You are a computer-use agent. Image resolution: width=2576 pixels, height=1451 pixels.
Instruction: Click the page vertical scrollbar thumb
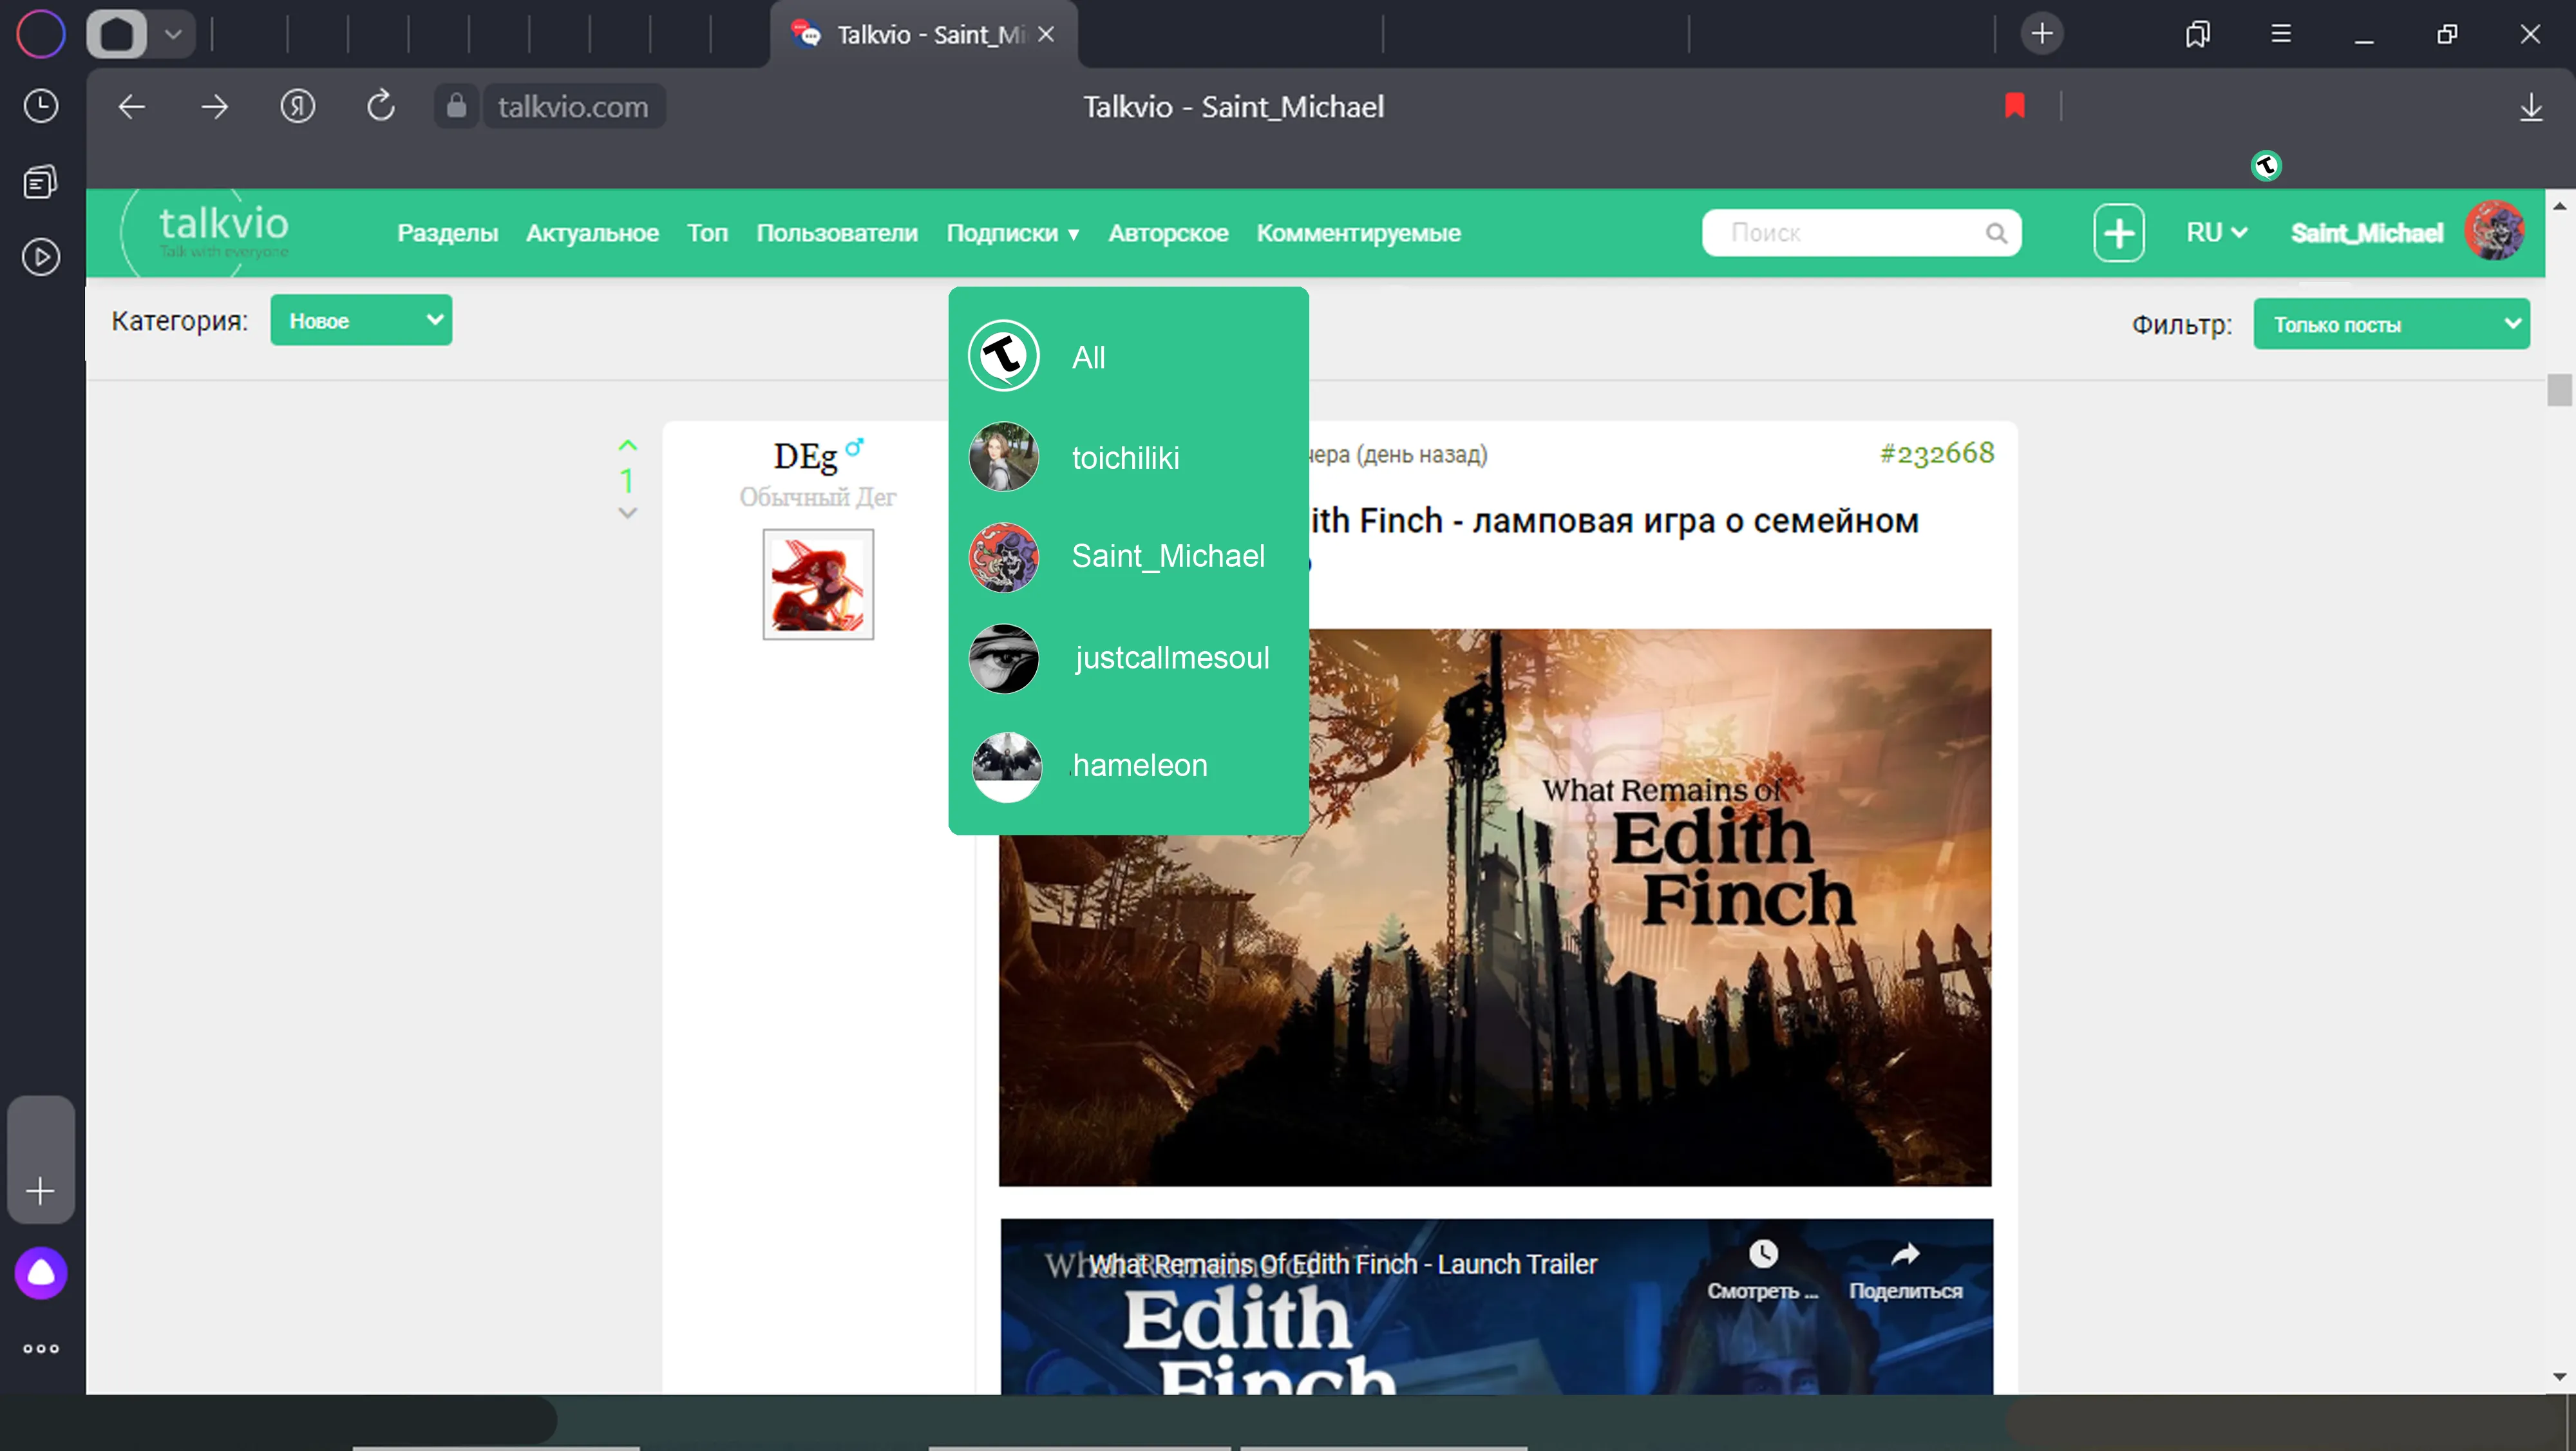pos(2559,388)
